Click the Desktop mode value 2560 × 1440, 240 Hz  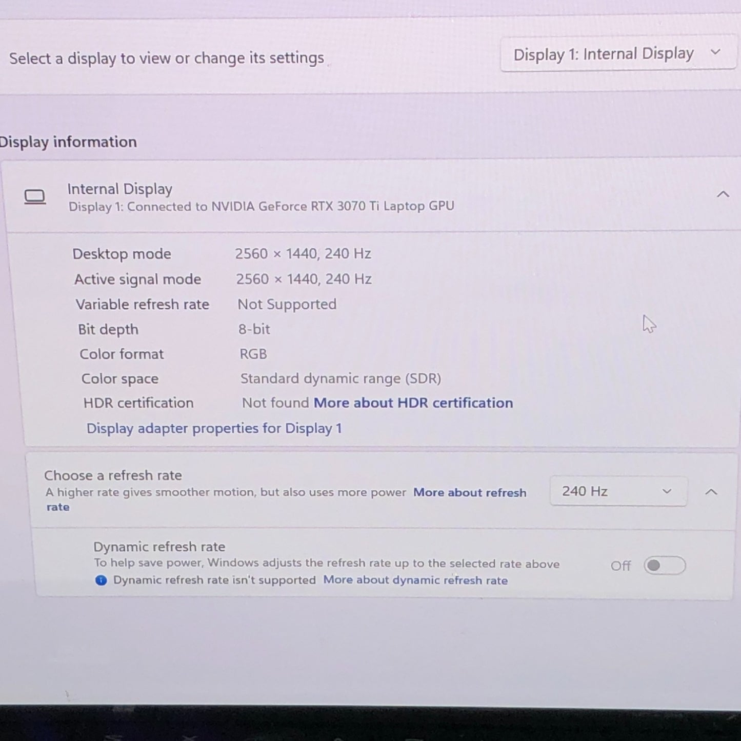click(303, 254)
